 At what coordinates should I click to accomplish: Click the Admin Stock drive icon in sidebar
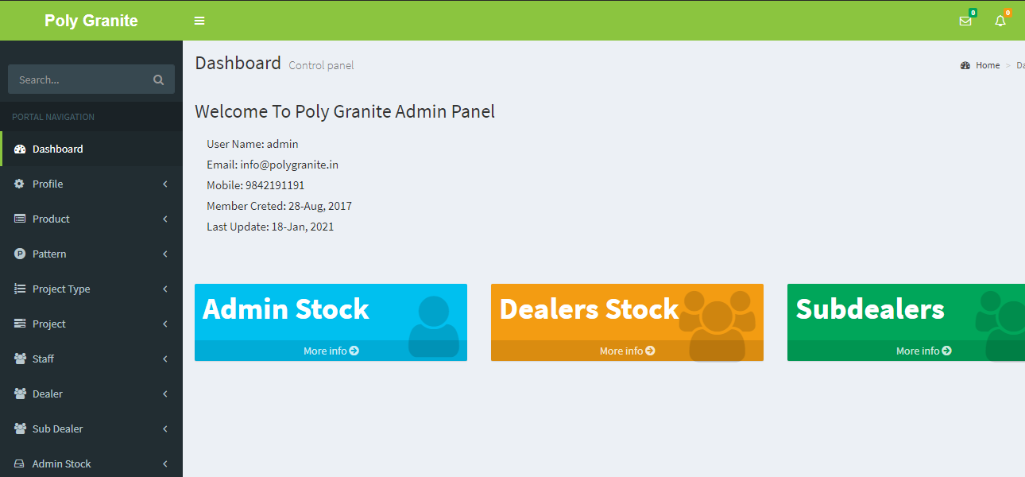click(20, 464)
